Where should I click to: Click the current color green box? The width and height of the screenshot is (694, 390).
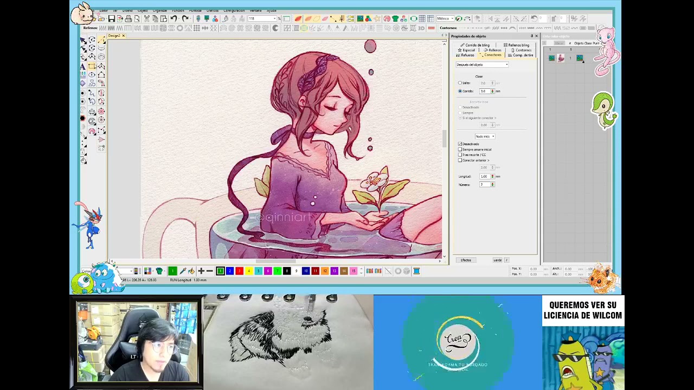(x=172, y=271)
